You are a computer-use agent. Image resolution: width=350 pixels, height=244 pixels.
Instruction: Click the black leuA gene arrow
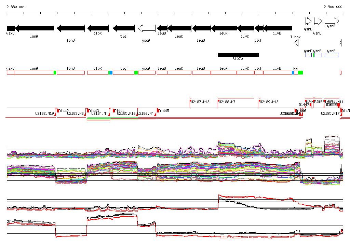[x=224, y=28]
